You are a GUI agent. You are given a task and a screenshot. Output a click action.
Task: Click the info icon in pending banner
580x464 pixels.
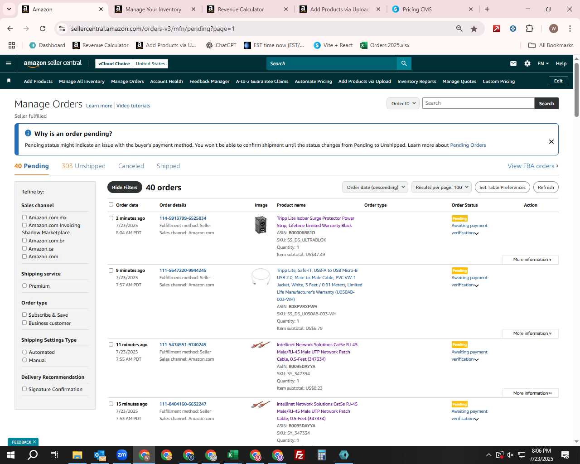[28, 133]
